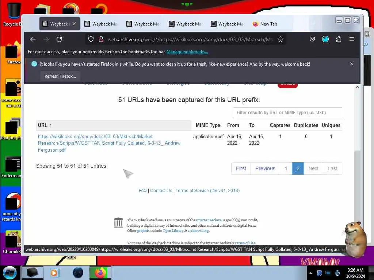This screenshot has height=280, width=374.
Task: Open the media player taskbar icon
Action: point(54,273)
